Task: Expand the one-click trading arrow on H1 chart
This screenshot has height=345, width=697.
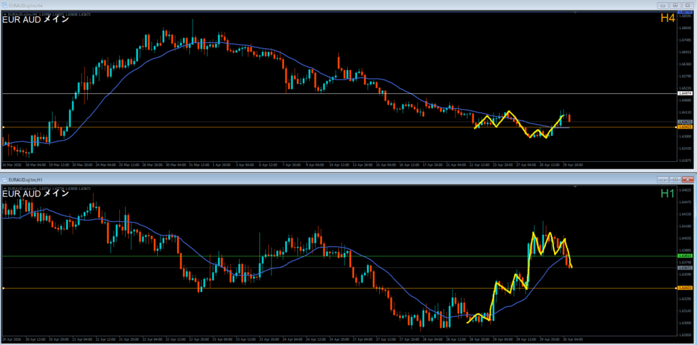Action: coord(5,187)
